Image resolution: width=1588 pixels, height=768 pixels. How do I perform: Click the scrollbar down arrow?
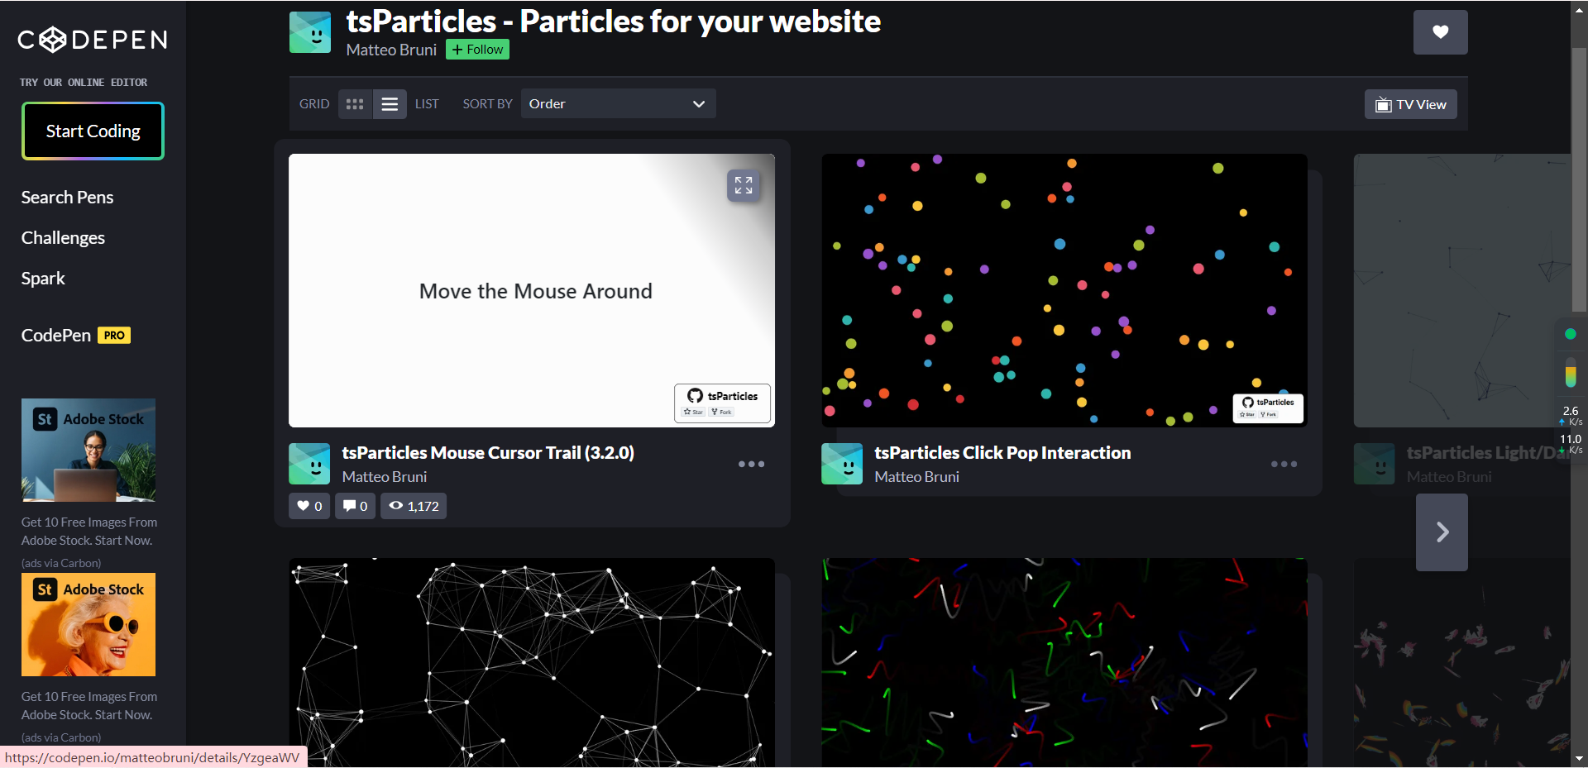click(x=1579, y=758)
